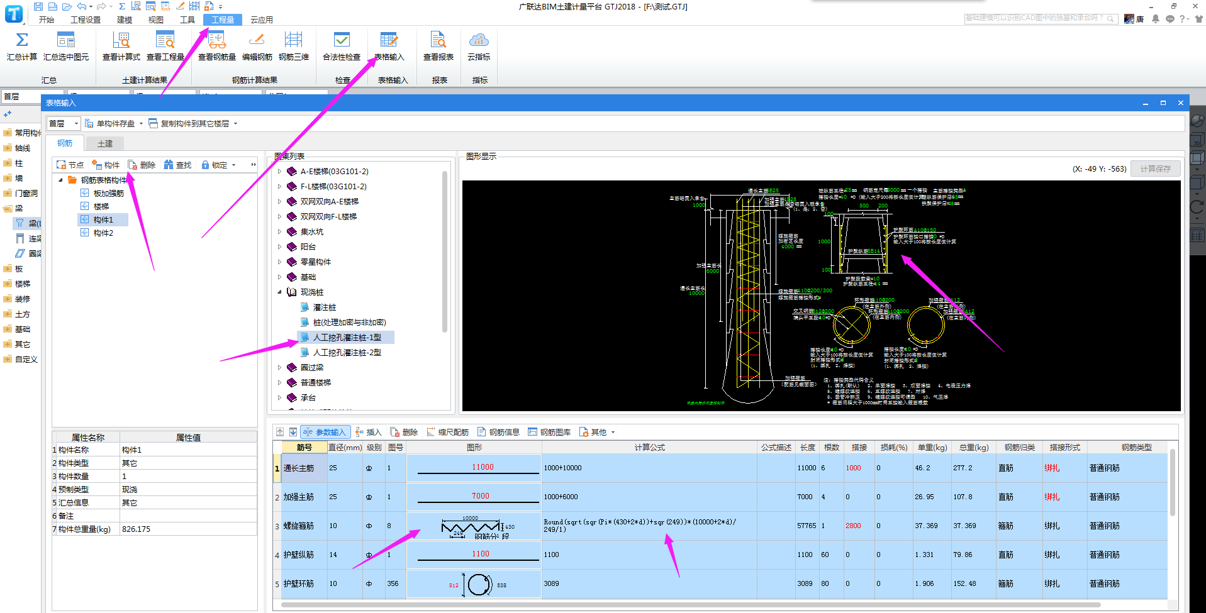
Task: Expand 圈过梁 atlas node
Action: (280, 367)
